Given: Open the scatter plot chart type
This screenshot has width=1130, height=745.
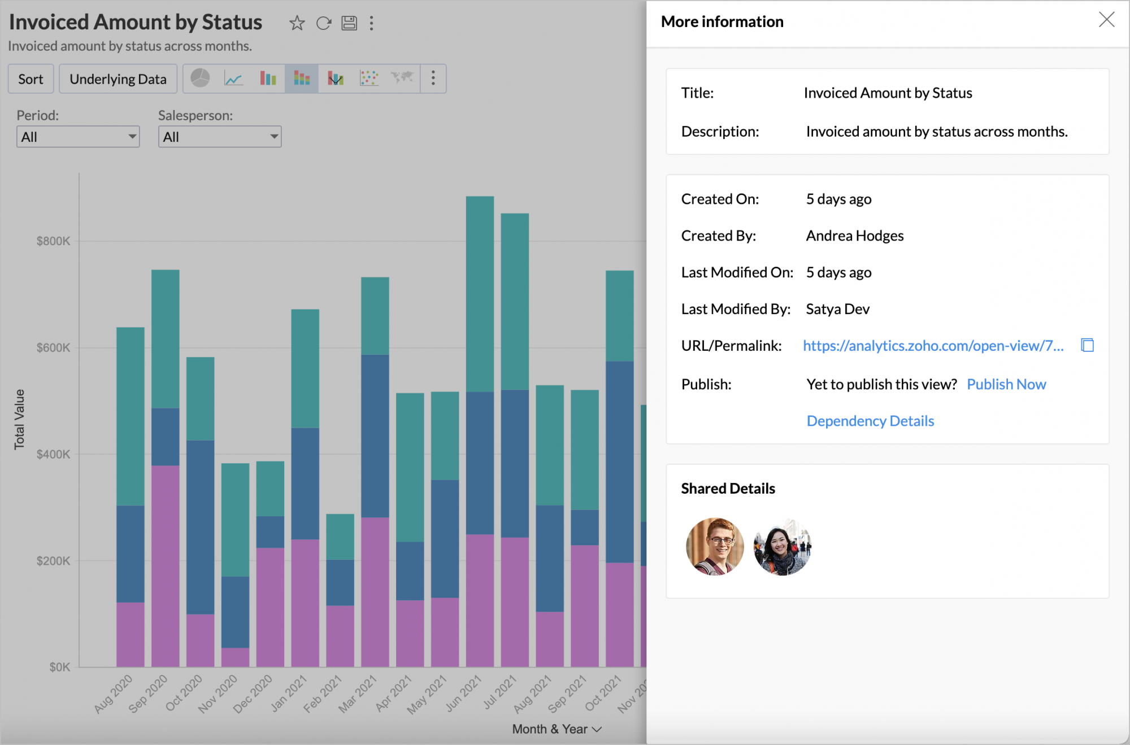Looking at the screenshot, I should (368, 78).
